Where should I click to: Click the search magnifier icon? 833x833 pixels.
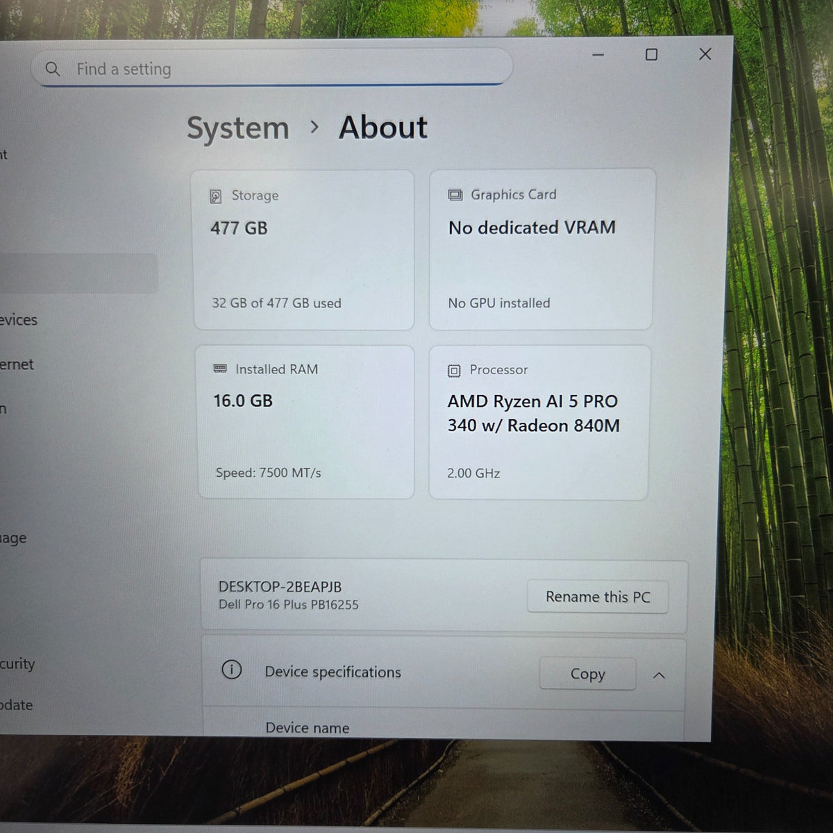click(53, 69)
